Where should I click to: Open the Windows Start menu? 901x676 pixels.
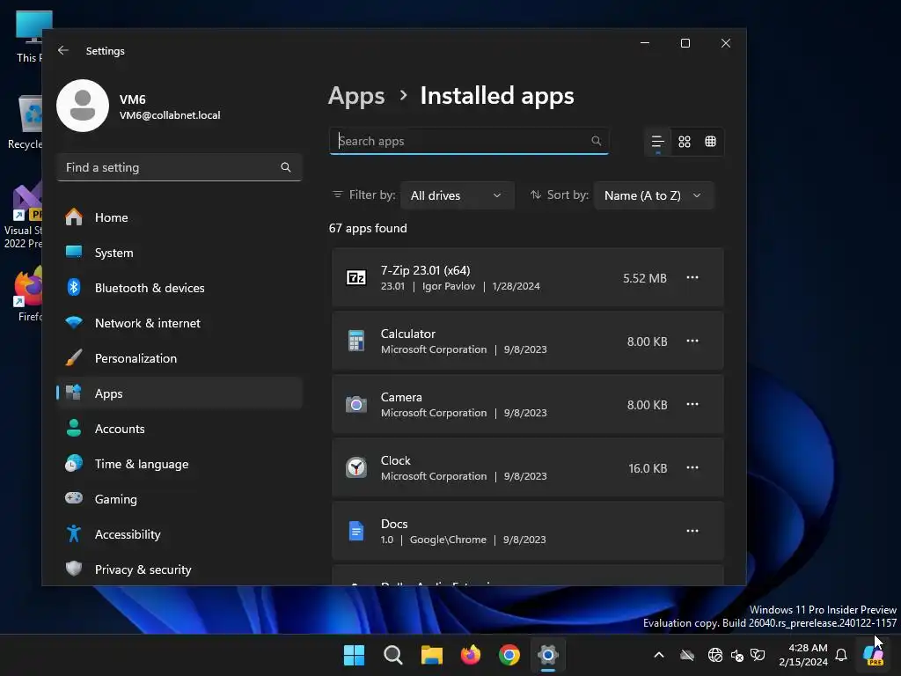354,655
